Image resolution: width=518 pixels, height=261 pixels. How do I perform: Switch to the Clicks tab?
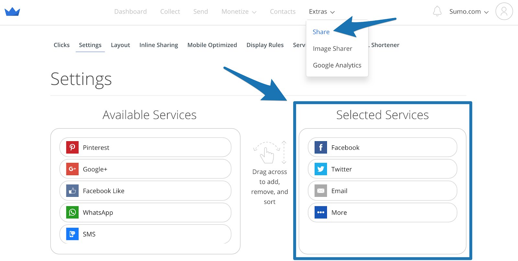(x=62, y=45)
